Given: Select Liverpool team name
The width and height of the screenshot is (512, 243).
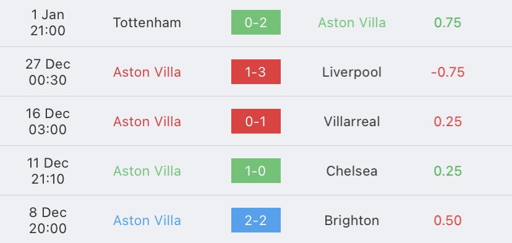Looking at the screenshot, I should pos(352,72).
